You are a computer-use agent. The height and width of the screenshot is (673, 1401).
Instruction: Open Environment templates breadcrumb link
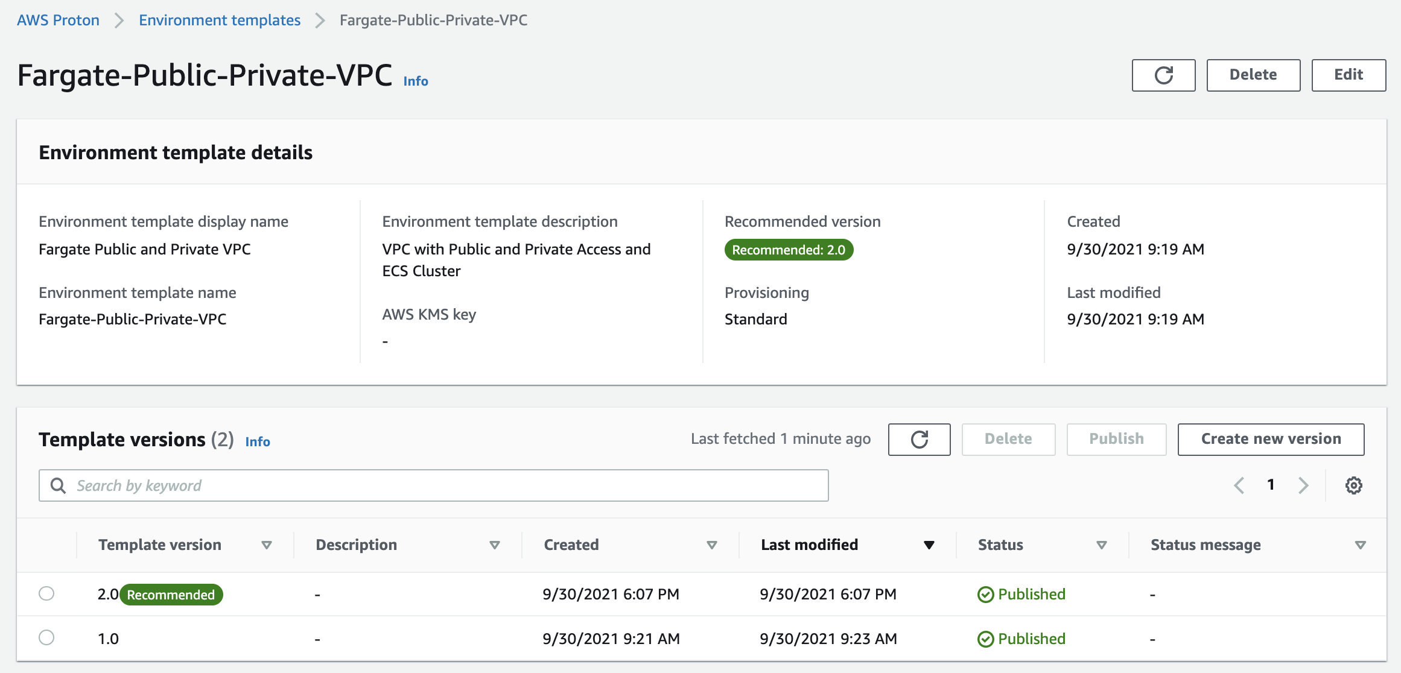[220, 20]
